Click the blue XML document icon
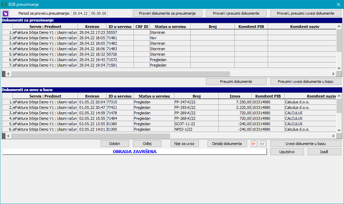The image size is (344, 204). point(263,144)
